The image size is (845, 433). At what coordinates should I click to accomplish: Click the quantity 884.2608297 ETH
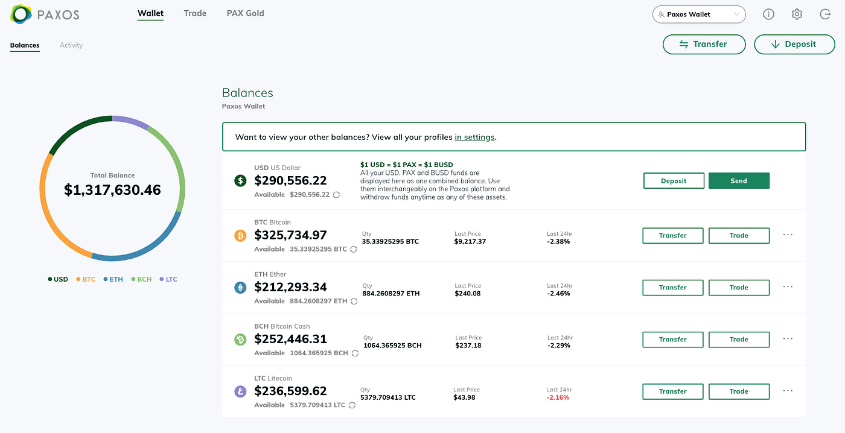391,293
